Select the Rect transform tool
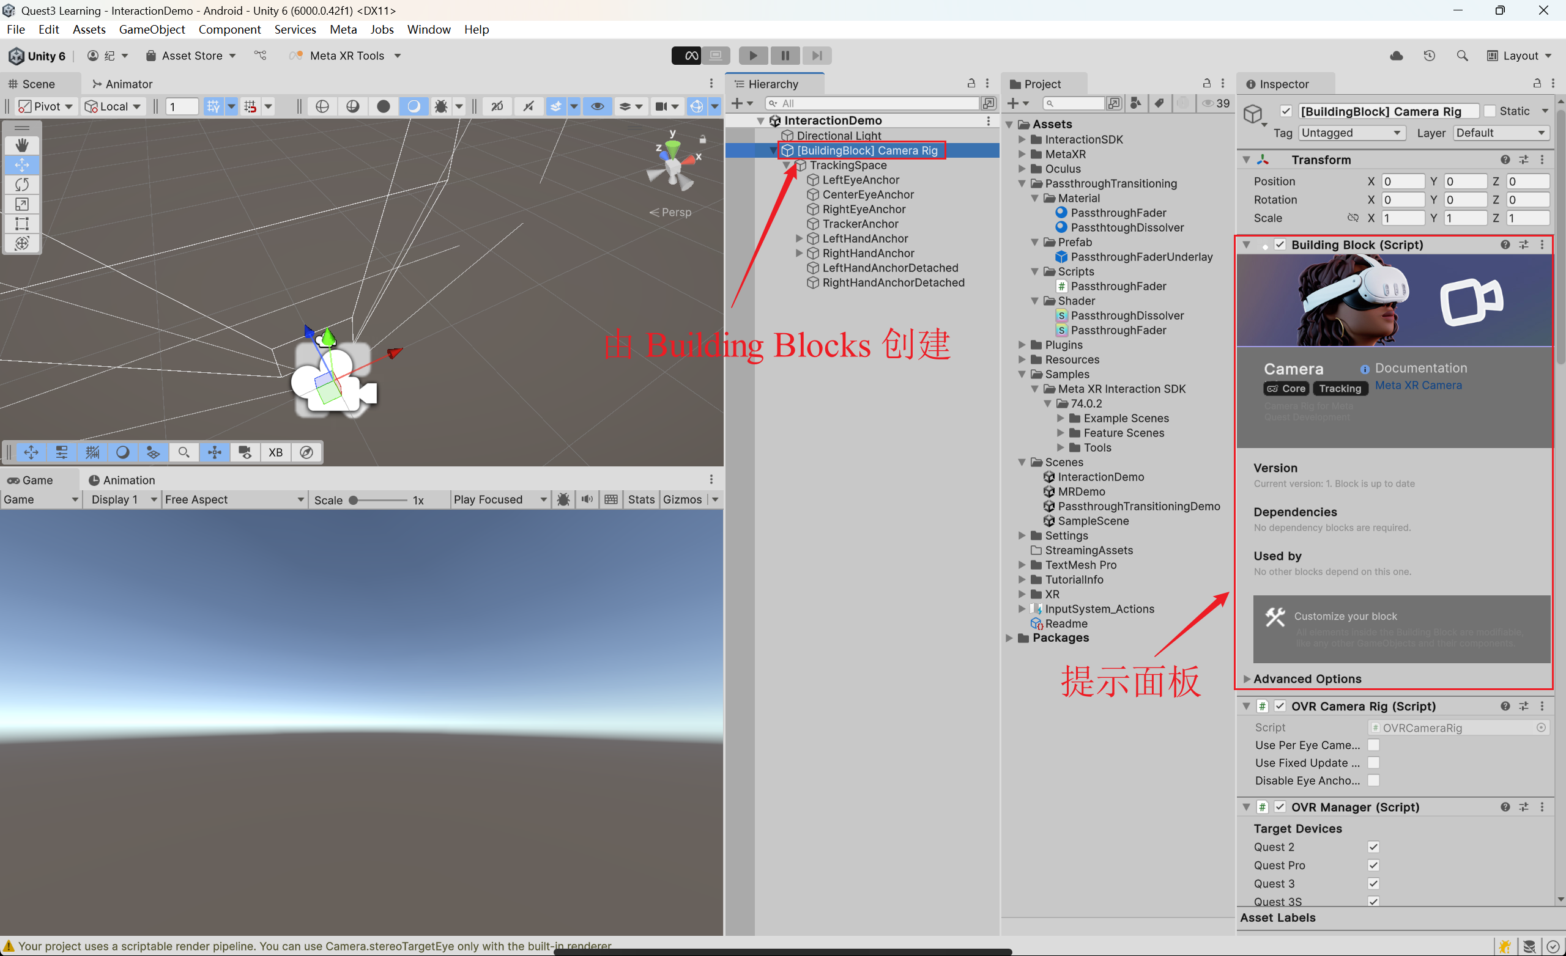Image resolution: width=1566 pixels, height=956 pixels. pos(21,224)
